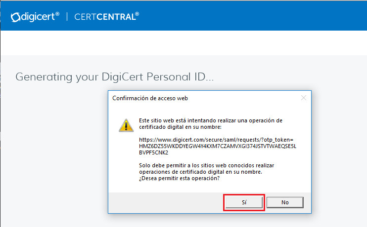
Task: Click the divider between digicert and CertCentral
Action: tap(67, 17)
